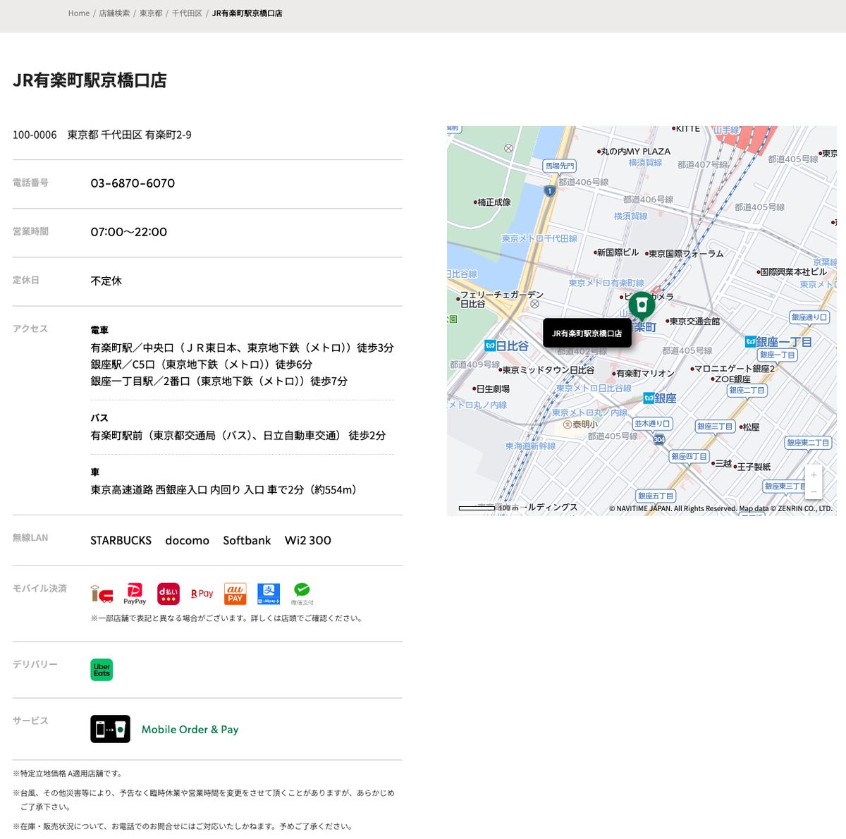Click the 銀座通り口 intersection label on map
The height and width of the screenshot is (839, 846).
pyautogui.click(x=809, y=317)
